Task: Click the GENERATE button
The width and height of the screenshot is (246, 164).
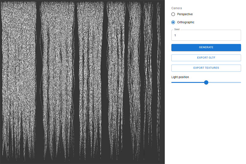Action: point(206,47)
